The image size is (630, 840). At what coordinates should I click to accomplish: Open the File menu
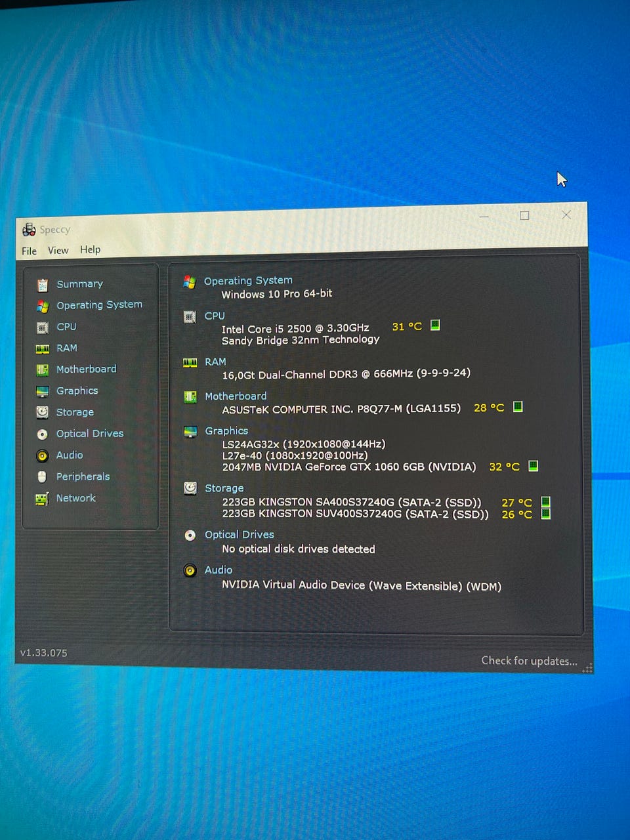click(29, 251)
